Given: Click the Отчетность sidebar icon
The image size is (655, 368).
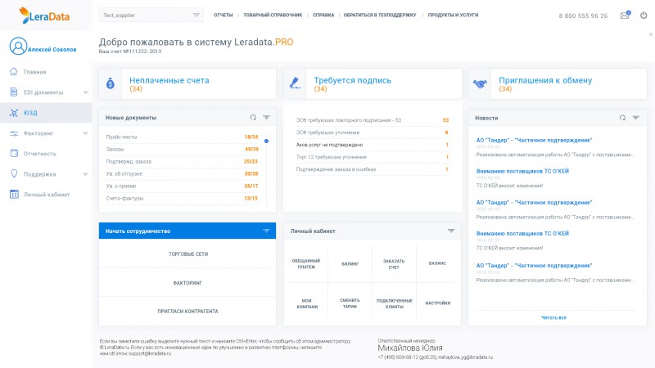Looking at the screenshot, I should point(14,153).
